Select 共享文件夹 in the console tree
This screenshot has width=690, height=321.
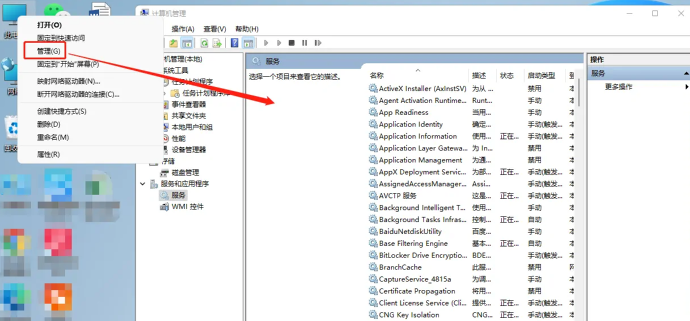[189, 116]
